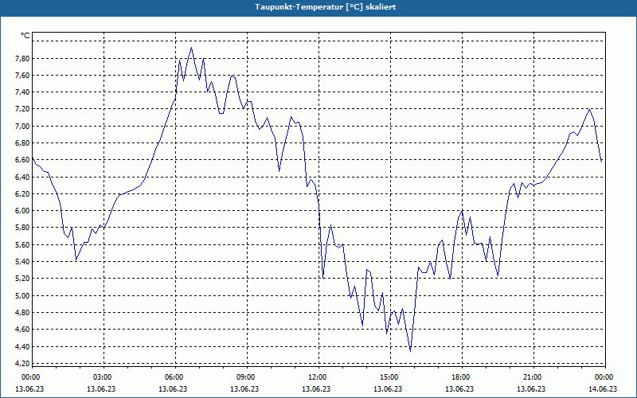Select the 5,80 y-axis tick label
637x398 pixels.
tap(22, 228)
